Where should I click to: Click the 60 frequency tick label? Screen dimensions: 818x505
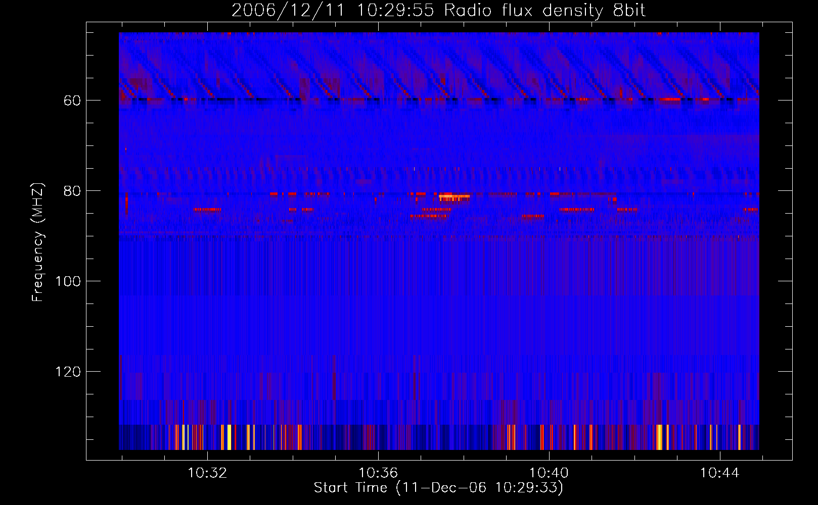pos(72,100)
